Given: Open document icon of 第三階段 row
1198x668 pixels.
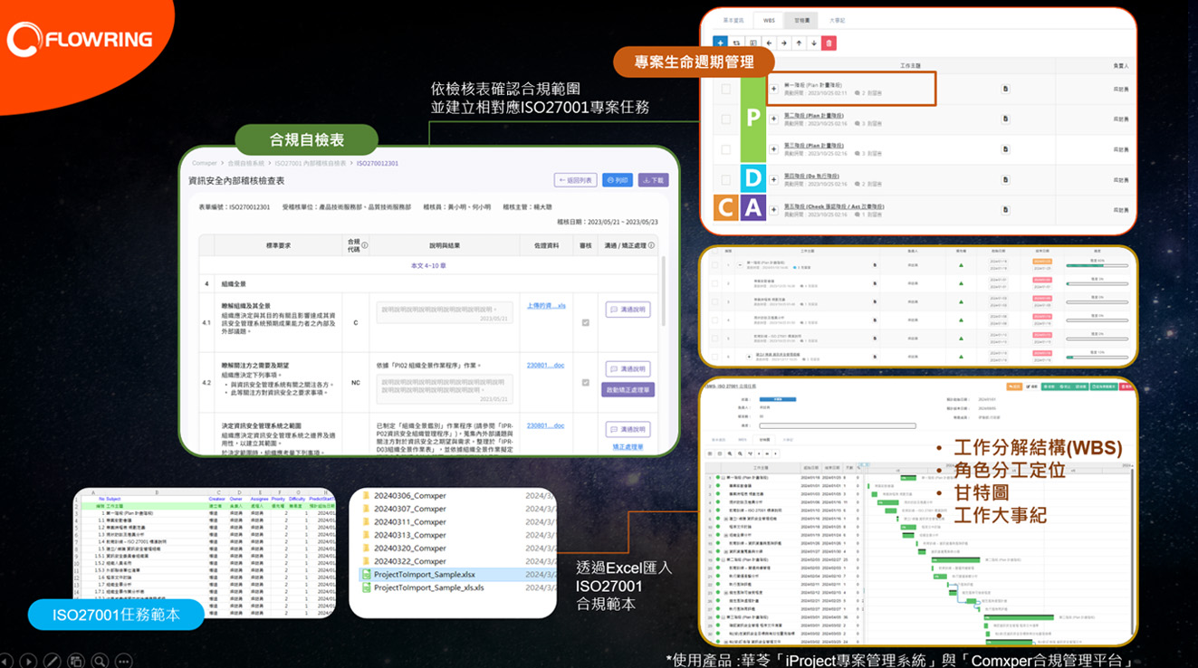Looking at the screenshot, I should 1005,149.
